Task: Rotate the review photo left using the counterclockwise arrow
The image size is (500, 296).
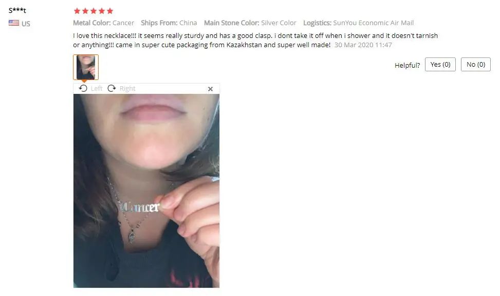Action: pyautogui.click(x=83, y=88)
